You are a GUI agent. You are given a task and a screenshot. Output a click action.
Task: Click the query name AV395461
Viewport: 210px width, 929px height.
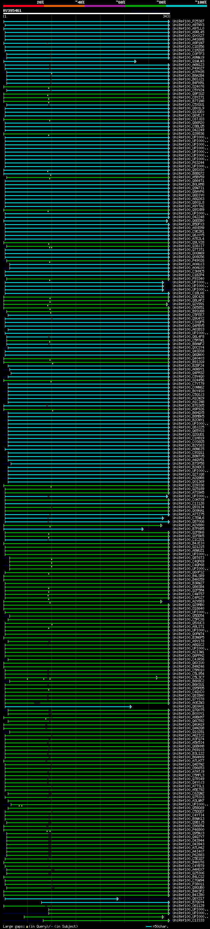click(12, 11)
